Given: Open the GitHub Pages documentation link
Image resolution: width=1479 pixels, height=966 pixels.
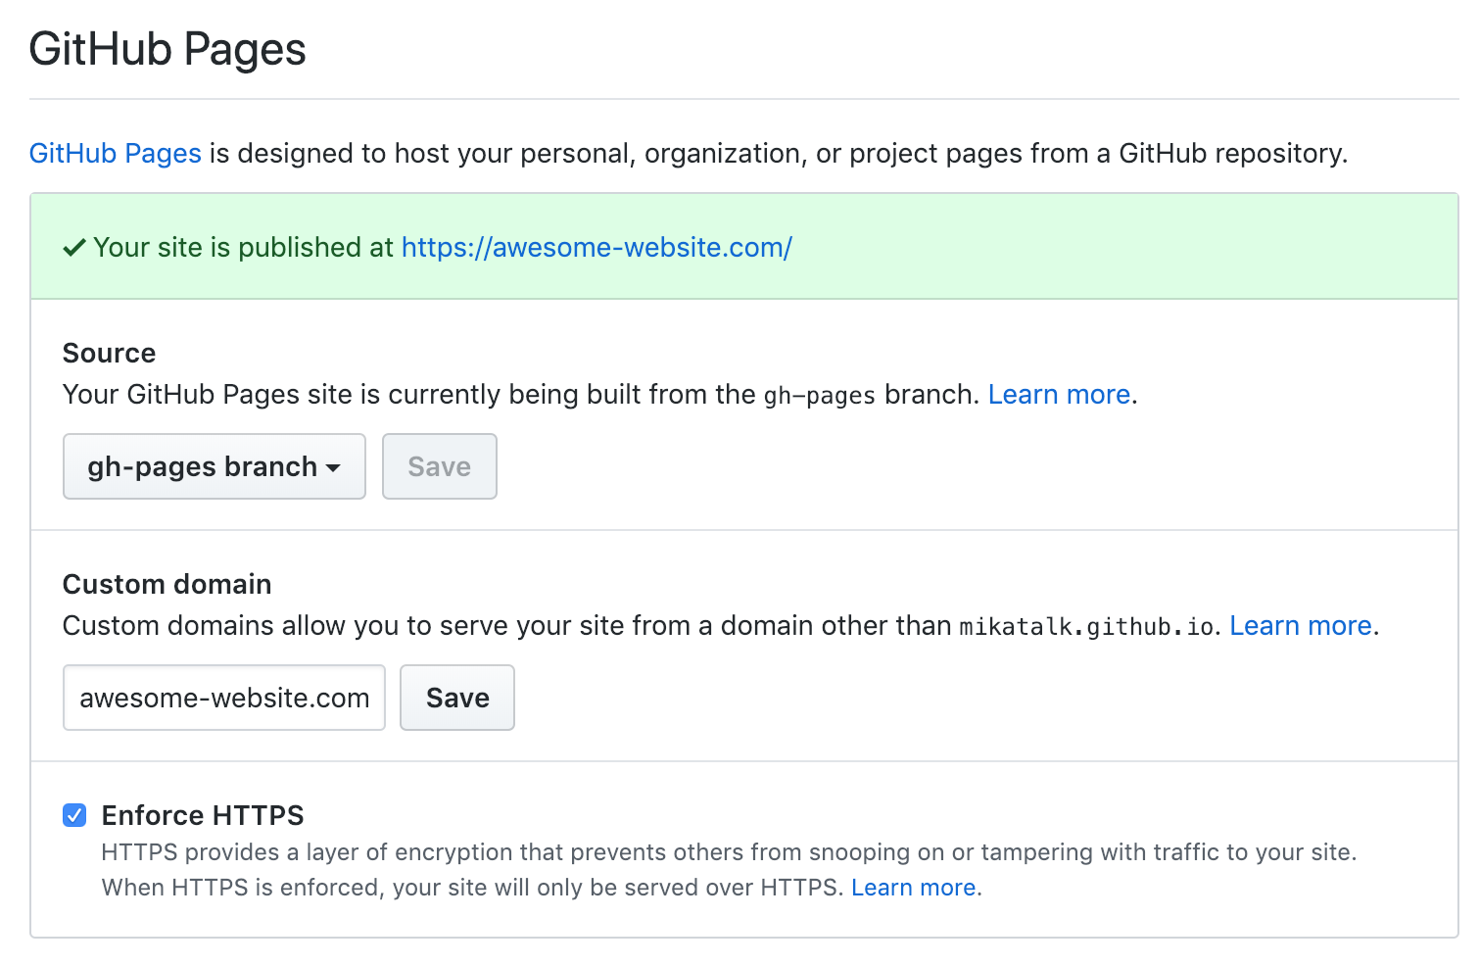Looking at the screenshot, I should click(x=115, y=154).
